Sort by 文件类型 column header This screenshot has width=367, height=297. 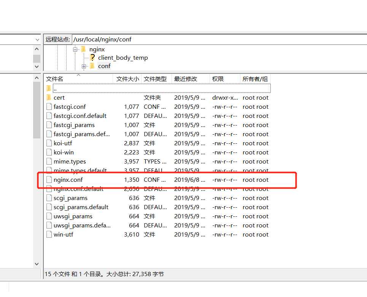tap(157, 79)
